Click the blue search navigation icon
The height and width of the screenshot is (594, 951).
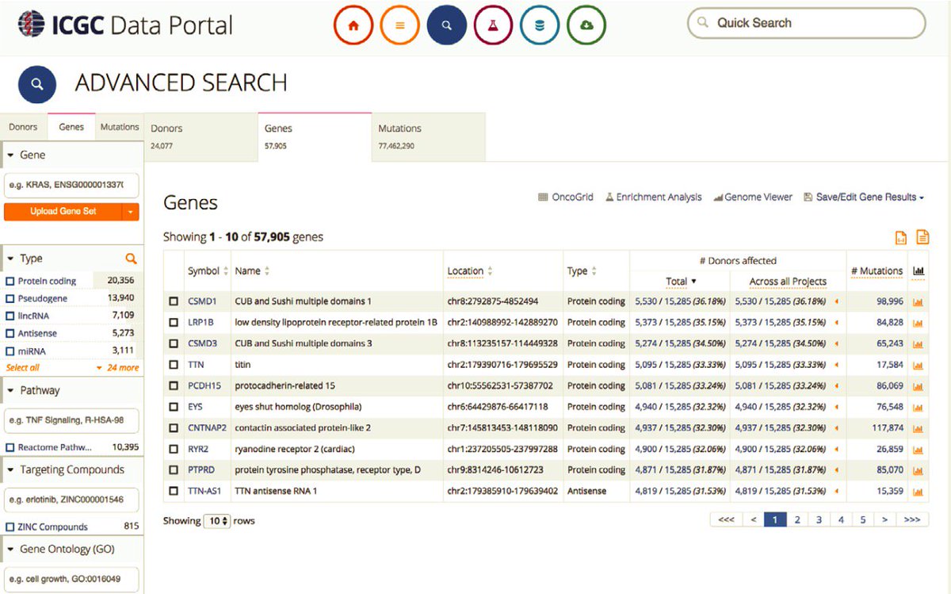(447, 25)
